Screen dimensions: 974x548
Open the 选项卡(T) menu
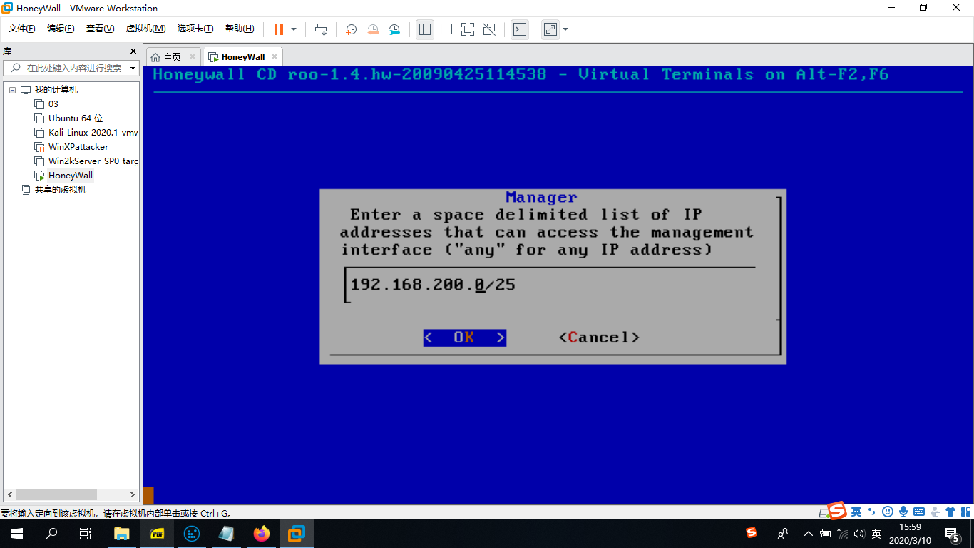(195, 29)
